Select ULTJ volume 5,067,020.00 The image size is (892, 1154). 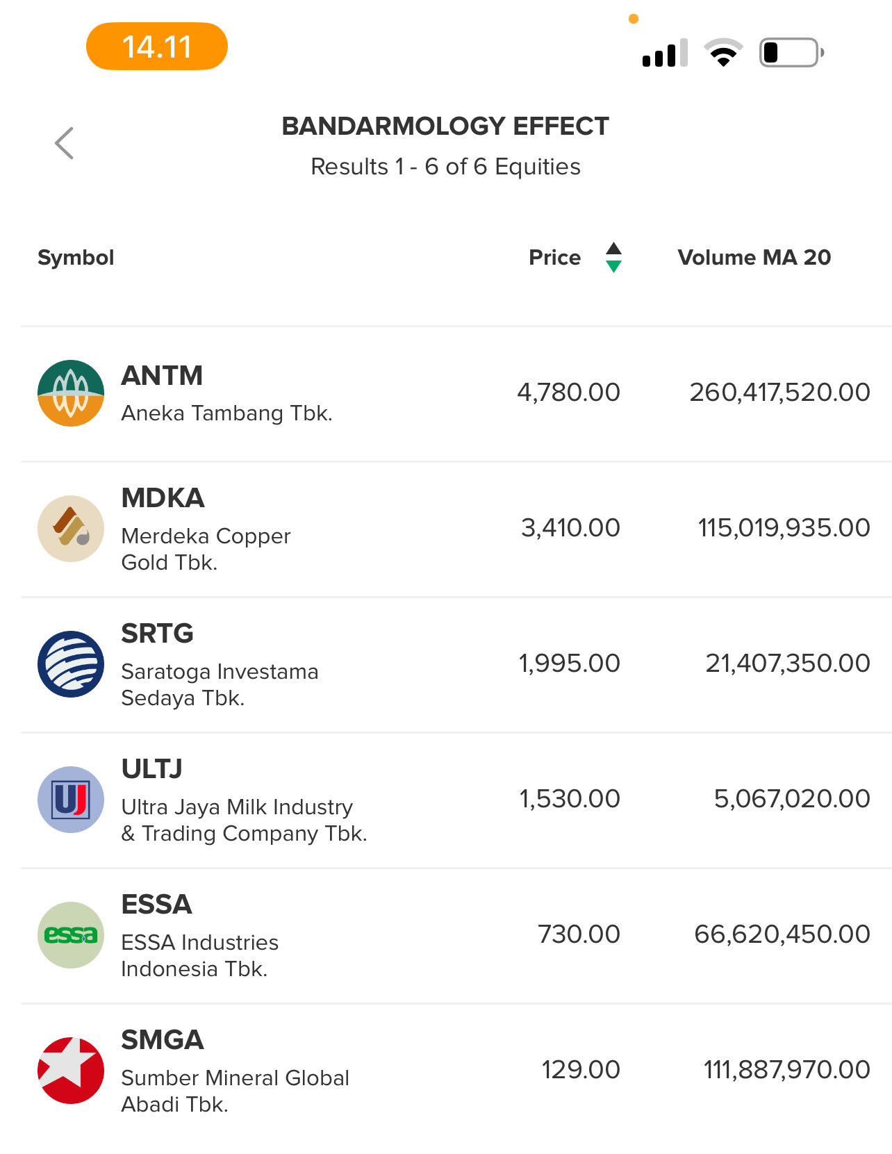coord(791,799)
